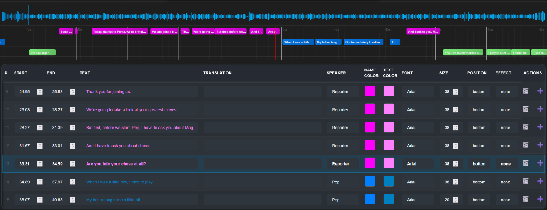
Task: Add a row after 'Thank you for joining us'
Action: [x=540, y=91]
